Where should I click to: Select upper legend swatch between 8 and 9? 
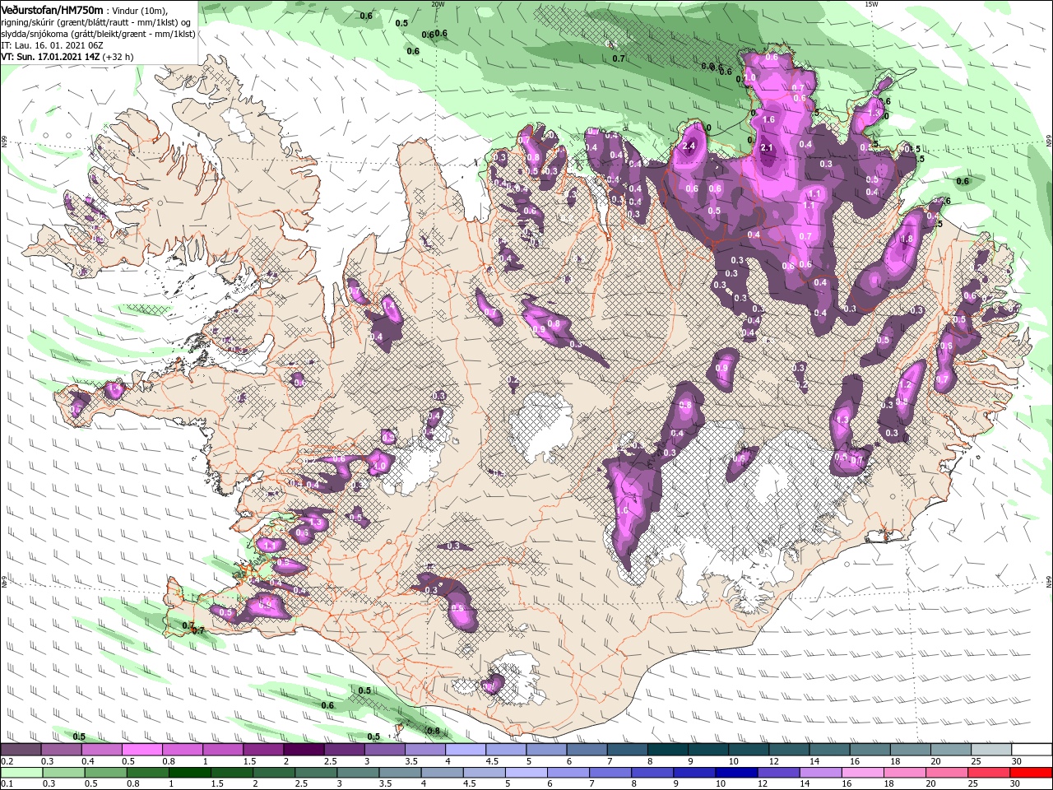668,750
